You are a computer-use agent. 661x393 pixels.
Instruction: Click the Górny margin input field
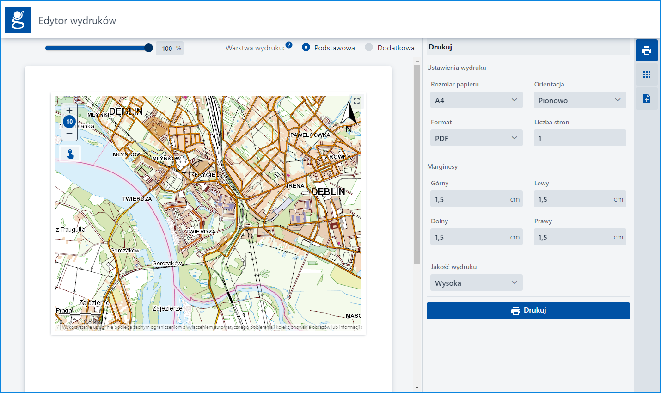click(x=469, y=199)
